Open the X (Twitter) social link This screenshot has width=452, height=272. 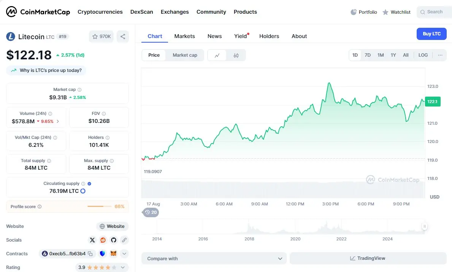(92, 240)
